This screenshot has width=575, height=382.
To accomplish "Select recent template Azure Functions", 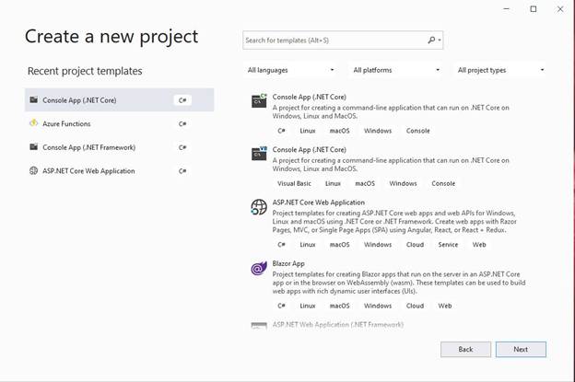I will click(x=119, y=123).
